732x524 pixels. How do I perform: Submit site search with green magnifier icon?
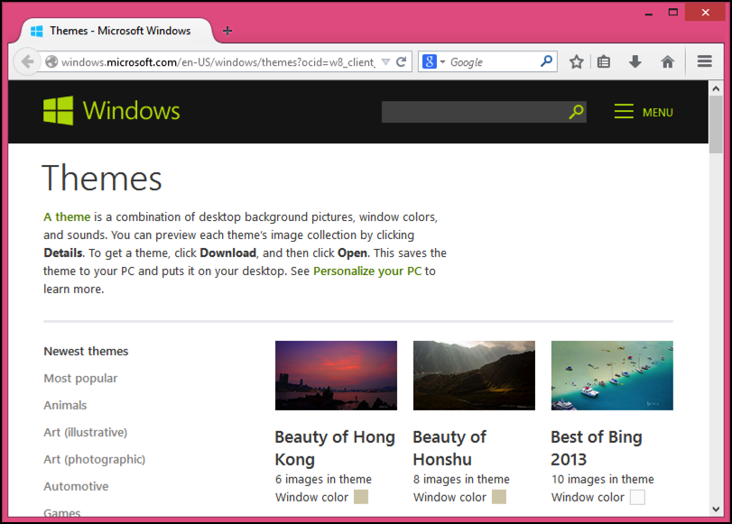(577, 112)
